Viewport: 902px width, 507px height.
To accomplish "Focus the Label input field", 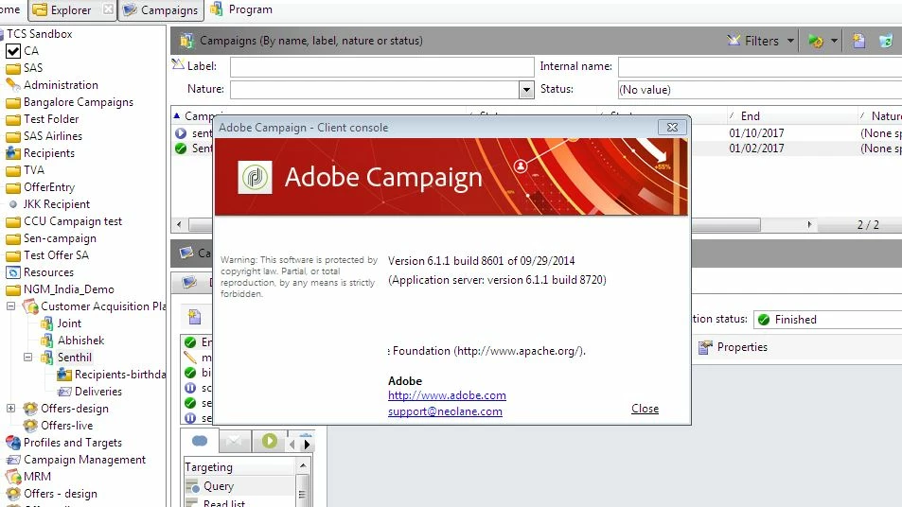I will tap(382, 66).
